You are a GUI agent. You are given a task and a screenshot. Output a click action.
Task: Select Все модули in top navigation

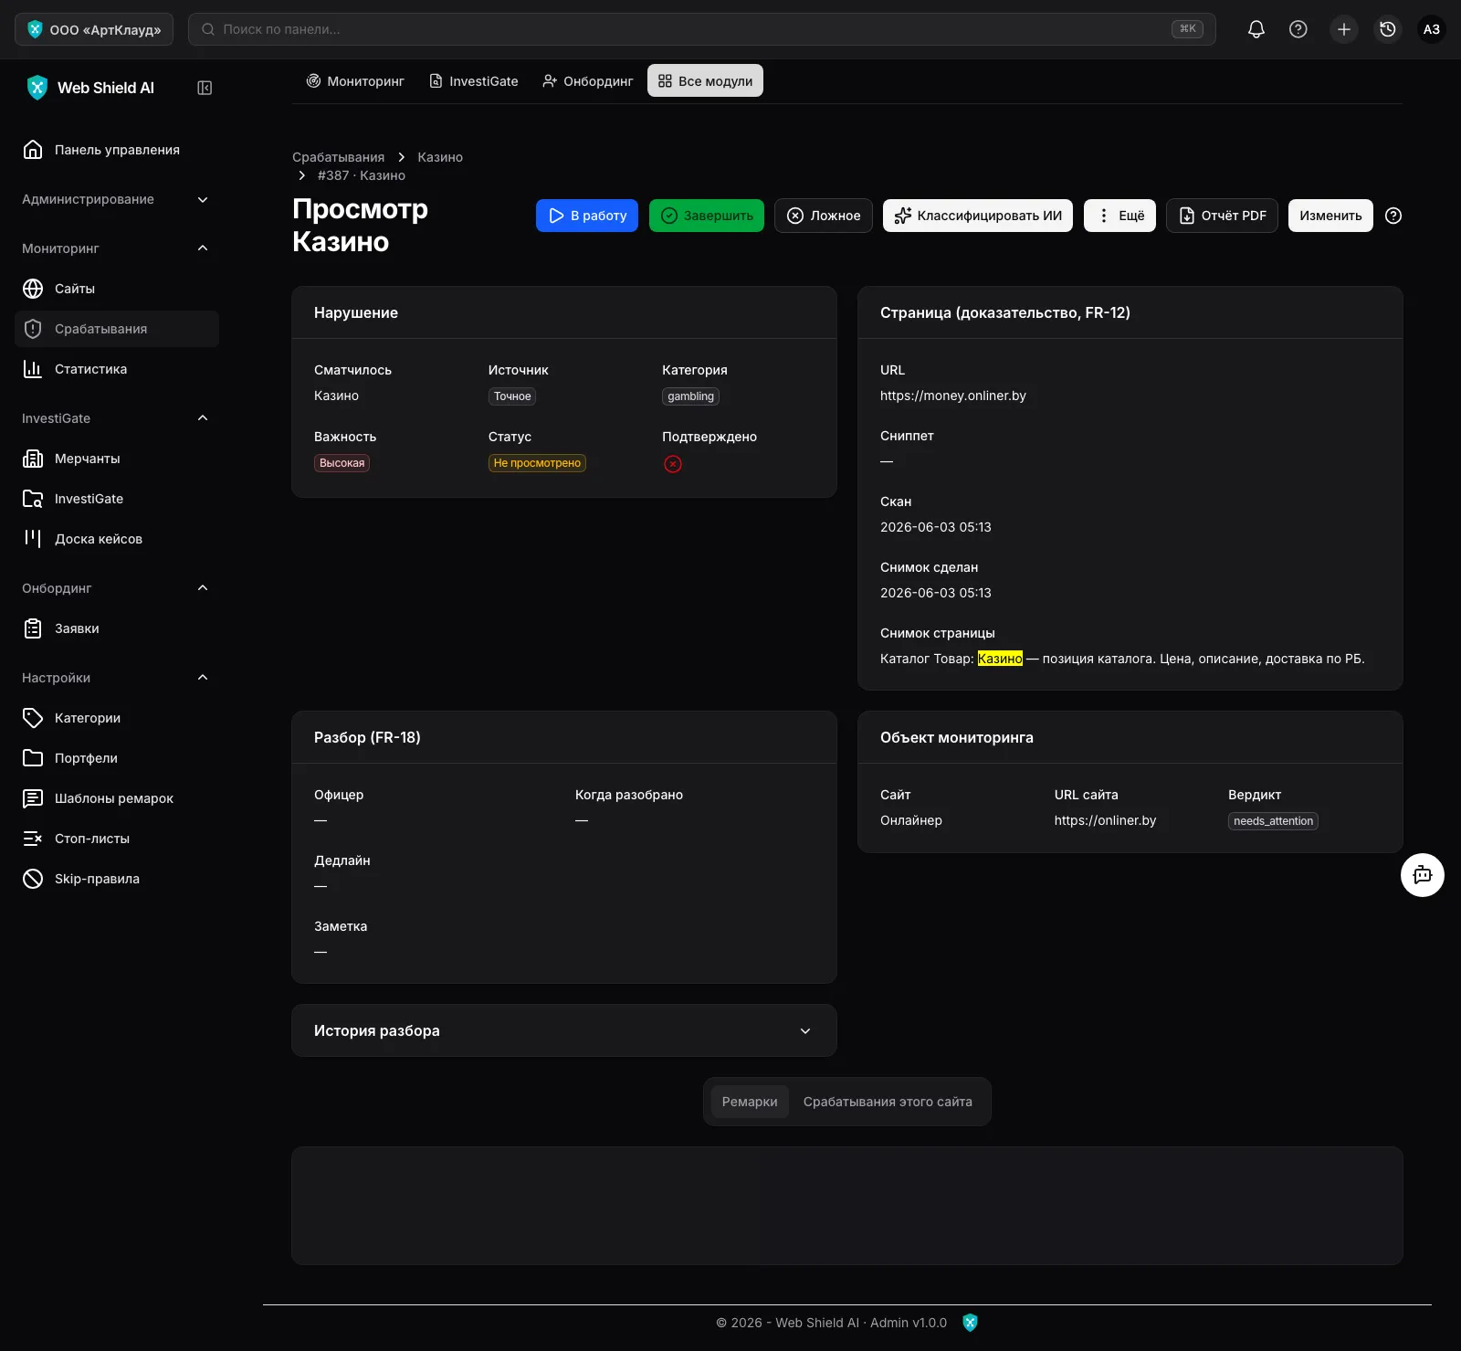(705, 81)
